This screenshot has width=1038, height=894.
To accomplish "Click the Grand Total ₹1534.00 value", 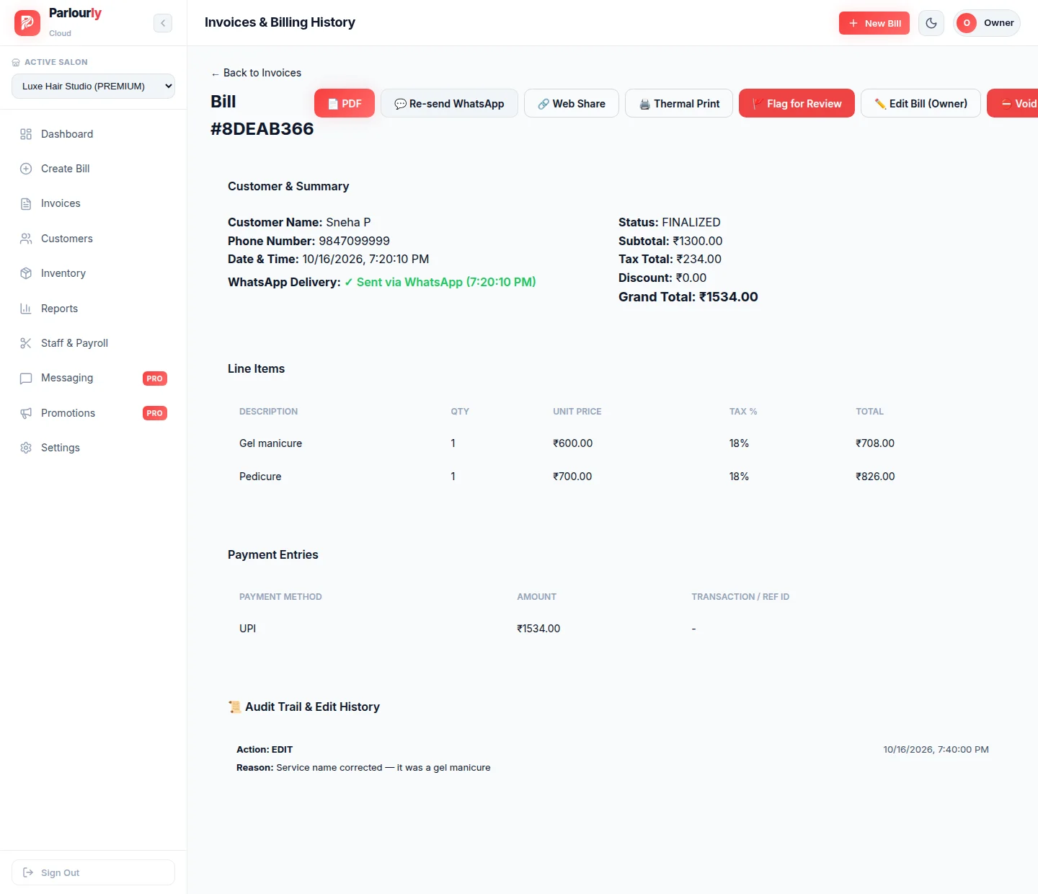I will coord(728,296).
